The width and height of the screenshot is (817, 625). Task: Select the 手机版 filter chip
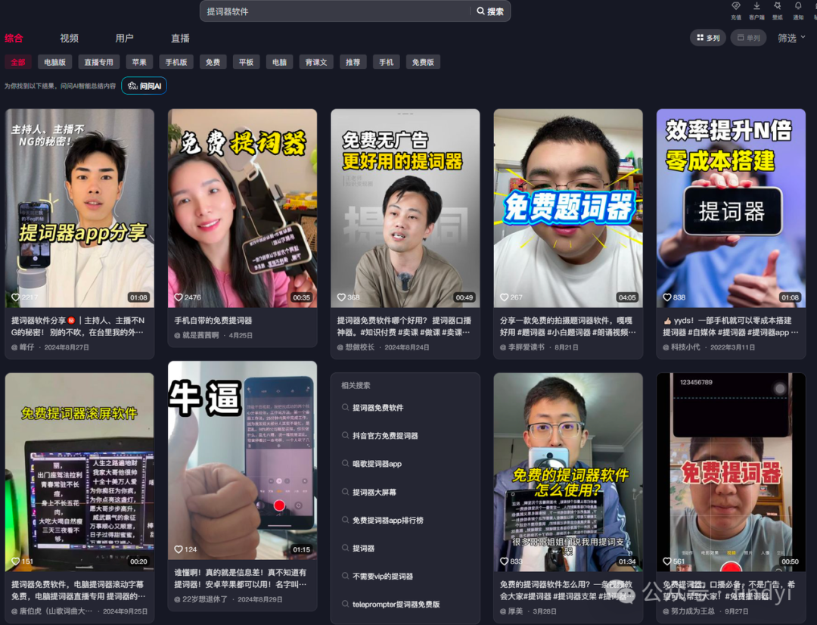[176, 62]
